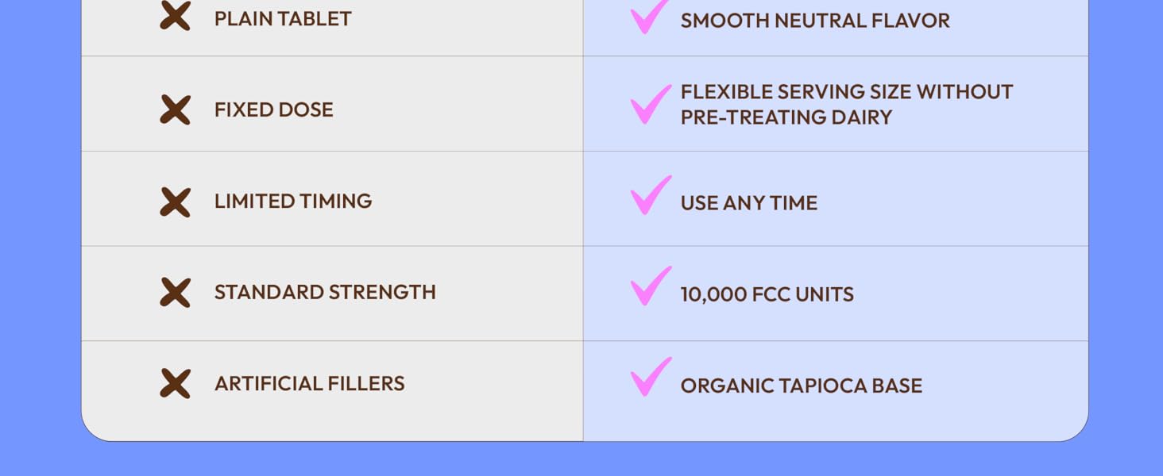
Task: Click the X icon beside Limited Timing
Action: click(175, 202)
